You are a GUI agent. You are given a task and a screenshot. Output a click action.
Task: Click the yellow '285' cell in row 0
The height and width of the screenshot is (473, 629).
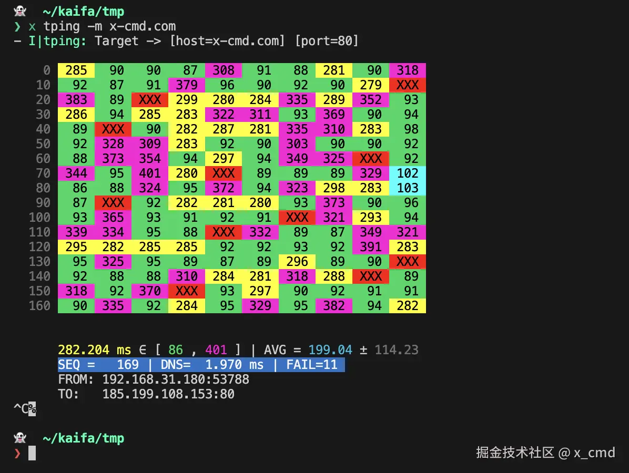click(x=76, y=70)
